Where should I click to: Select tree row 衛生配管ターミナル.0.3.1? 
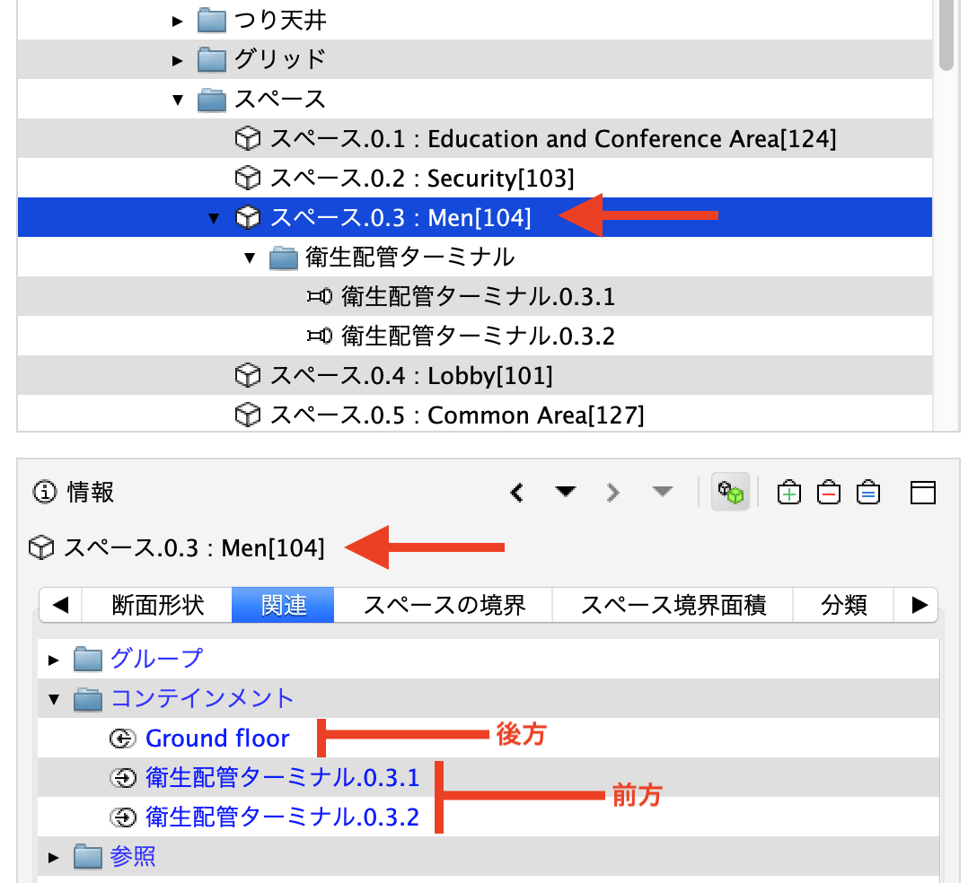tap(475, 296)
